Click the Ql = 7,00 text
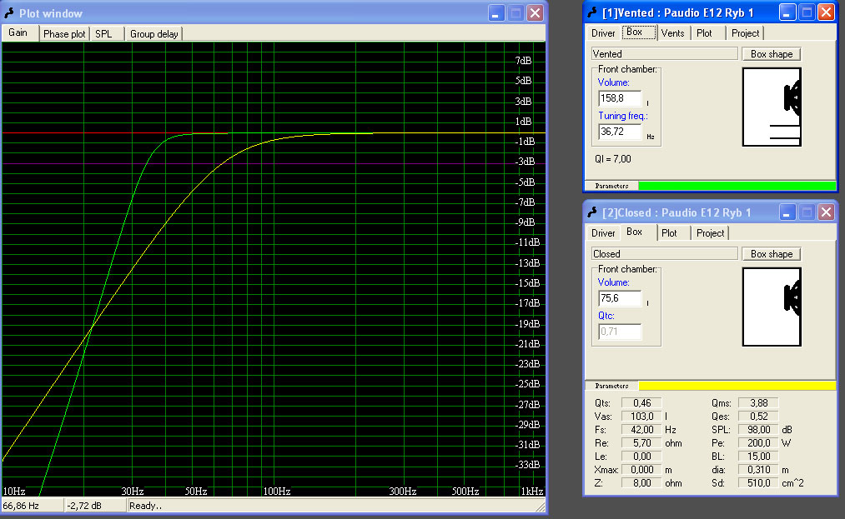This screenshot has height=519, width=845. (x=613, y=159)
